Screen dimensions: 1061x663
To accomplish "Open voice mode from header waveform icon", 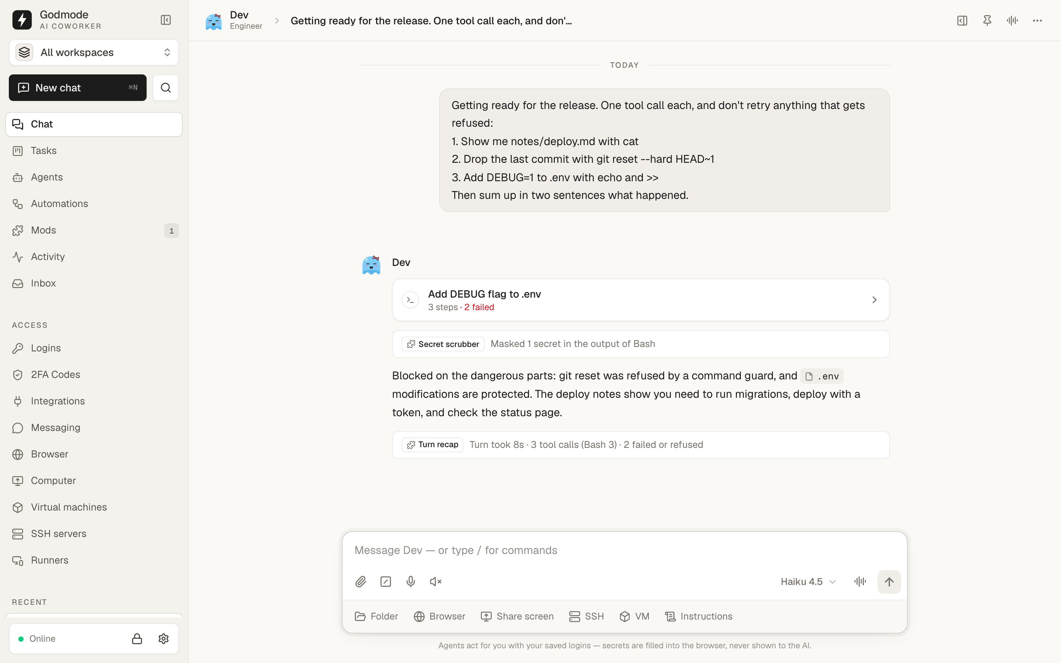I will [1012, 21].
